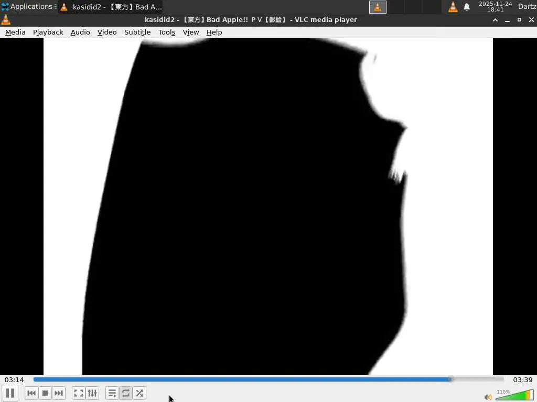The height and width of the screenshot is (402, 537).
Task: Roll up the window with the up-arrow button
Action: click(x=495, y=20)
